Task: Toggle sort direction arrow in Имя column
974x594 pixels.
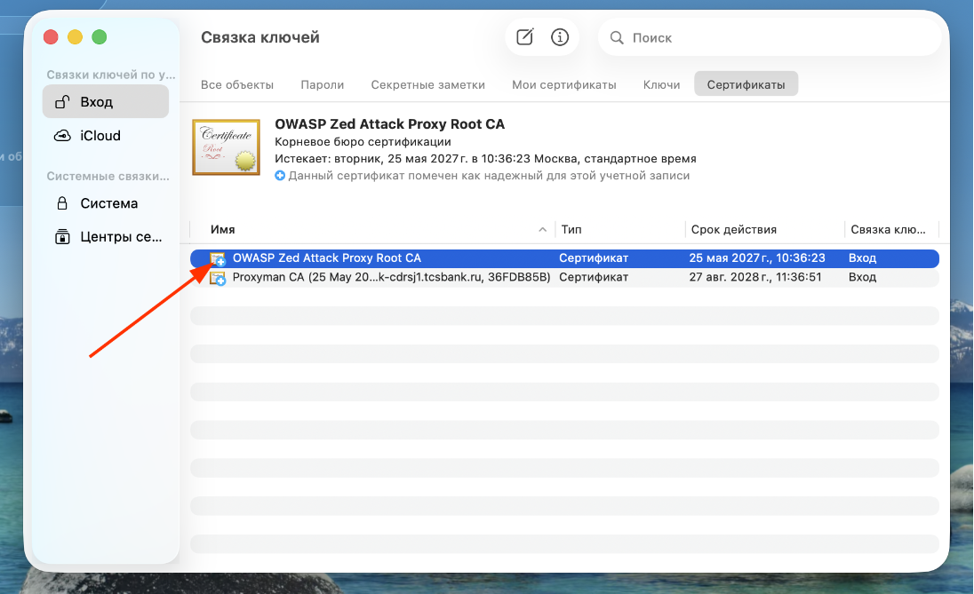Action: [x=542, y=230]
